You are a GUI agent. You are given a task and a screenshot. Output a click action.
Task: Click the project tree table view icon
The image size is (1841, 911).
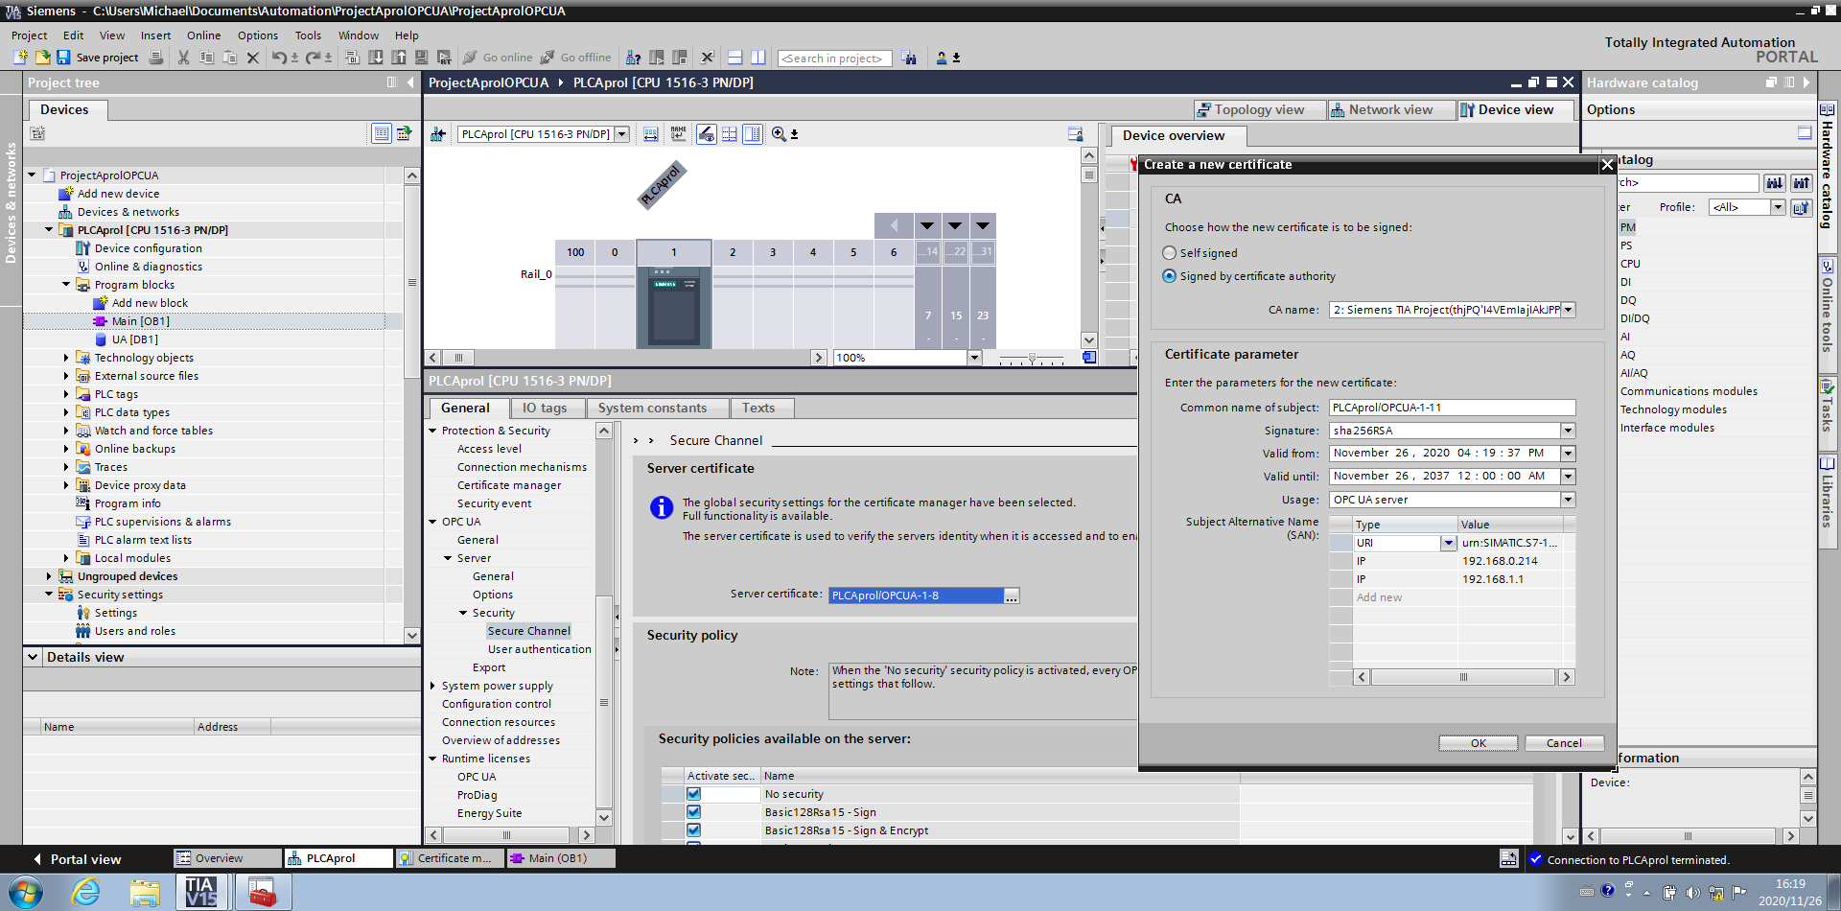click(x=381, y=133)
